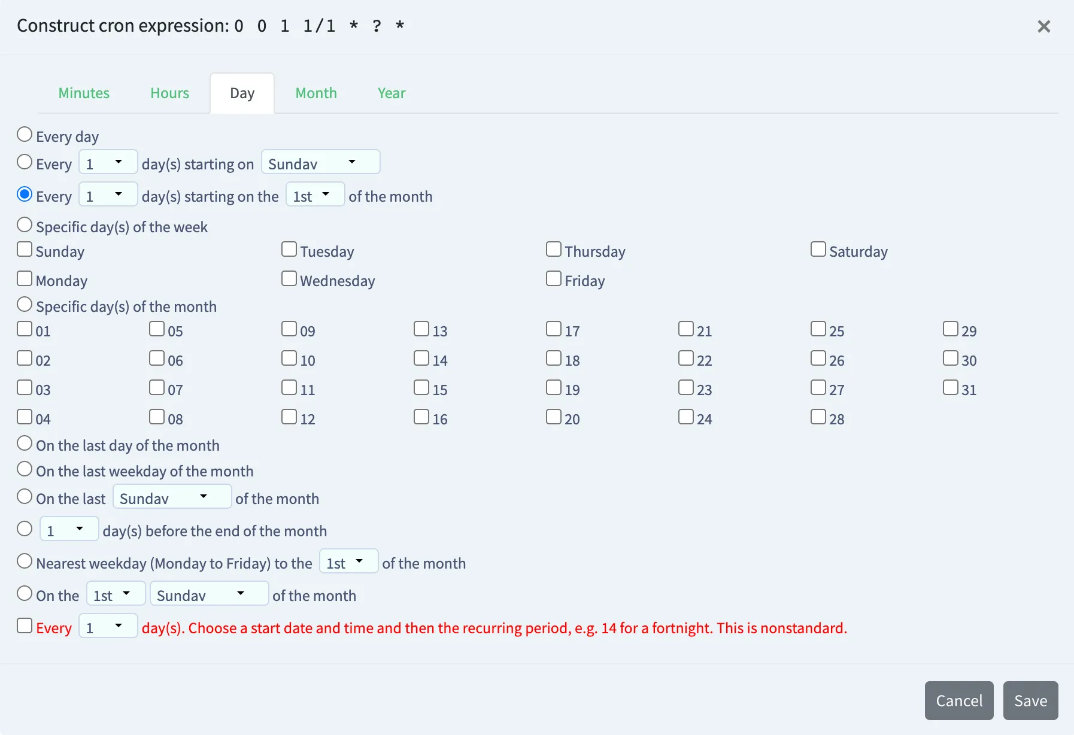Expand days before end of month dropdown
1074x735 pixels.
[69, 529]
